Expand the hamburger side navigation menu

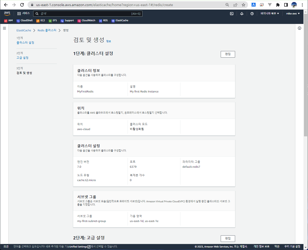pyautogui.click(x=4, y=28)
